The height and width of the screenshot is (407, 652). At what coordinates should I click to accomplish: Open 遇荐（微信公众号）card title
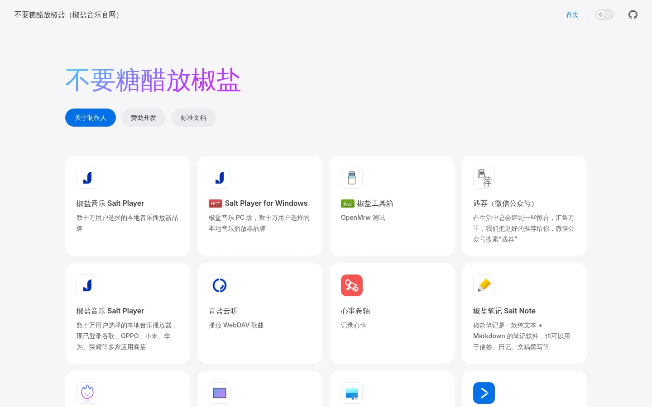506,203
